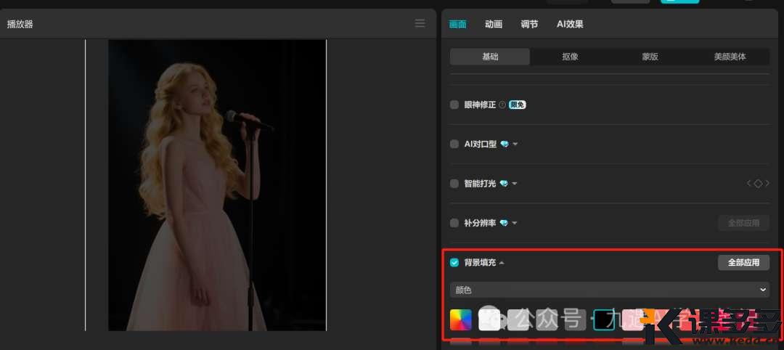Screen dimensions: 784x350
Task: Switch to the 动画 tab
Action: (x=494, y=24)
